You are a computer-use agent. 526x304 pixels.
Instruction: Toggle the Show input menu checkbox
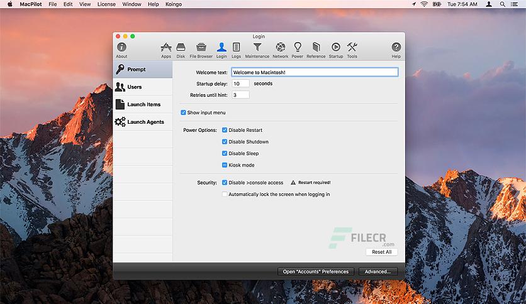(183, 112)
